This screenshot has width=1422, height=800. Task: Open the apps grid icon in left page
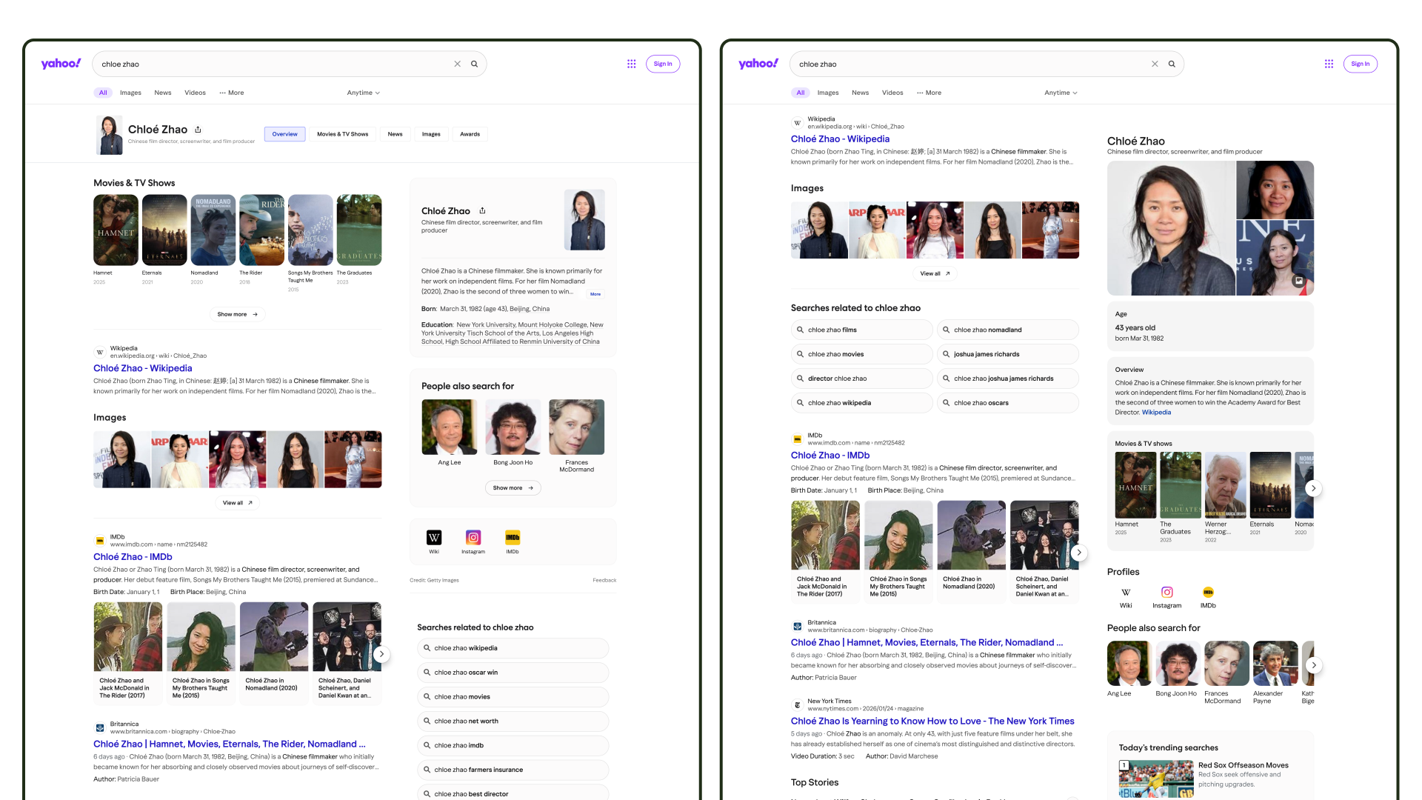[x=631, y=64]
